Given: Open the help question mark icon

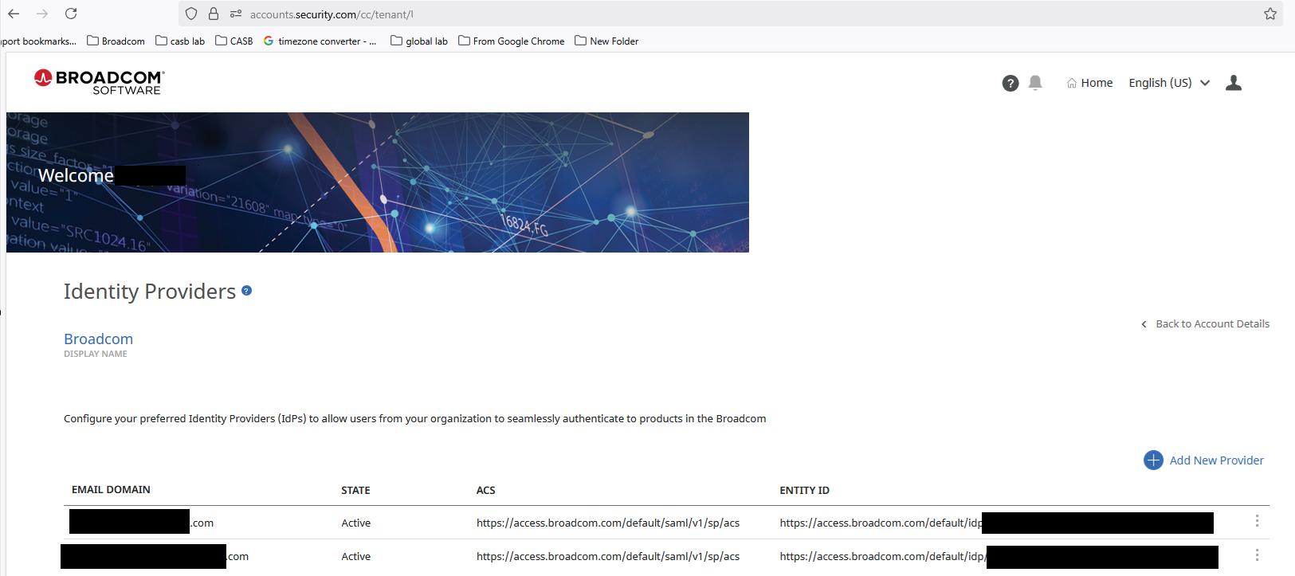Looking at the screenshot, I should tap(1010, 83).
